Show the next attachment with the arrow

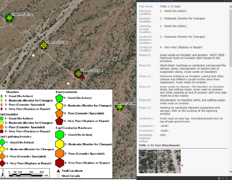coord(182,165)
